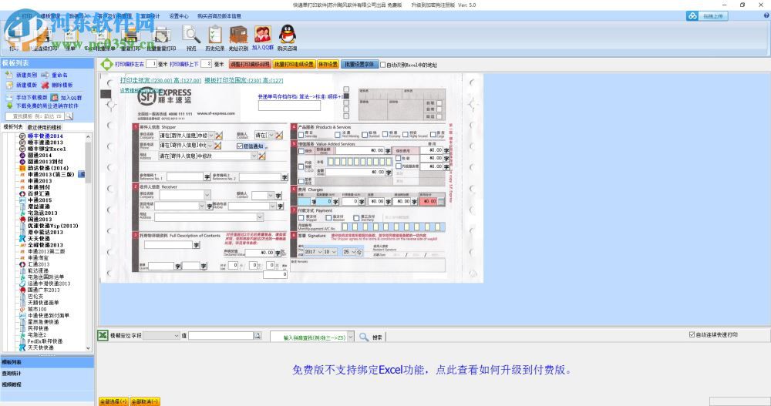Select FedEx联邦快递 in the template tree
771x406 pixels.
45,341
